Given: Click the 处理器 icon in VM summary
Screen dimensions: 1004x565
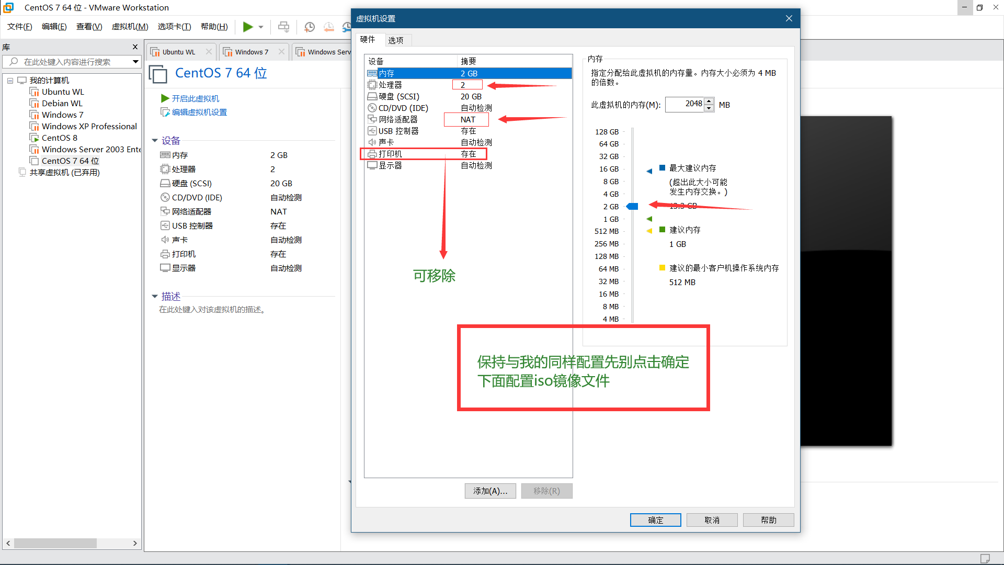Looking at the screenshot, I should (165, 169).
